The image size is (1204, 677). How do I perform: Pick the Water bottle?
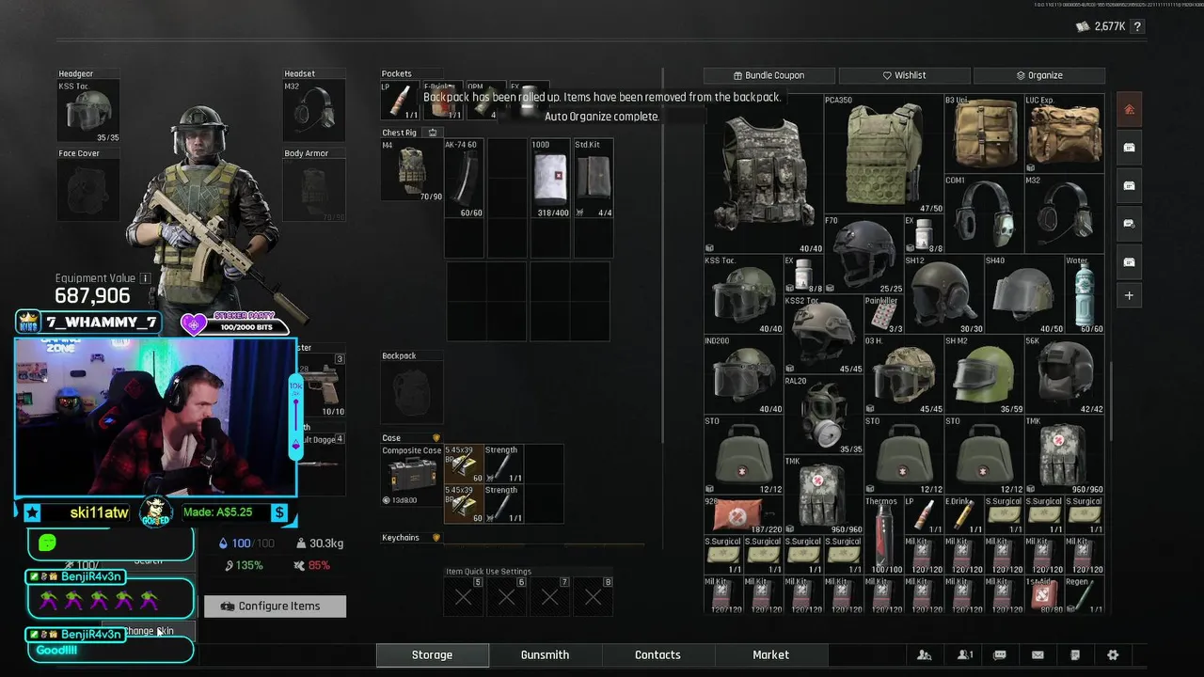pos(1085,294)
